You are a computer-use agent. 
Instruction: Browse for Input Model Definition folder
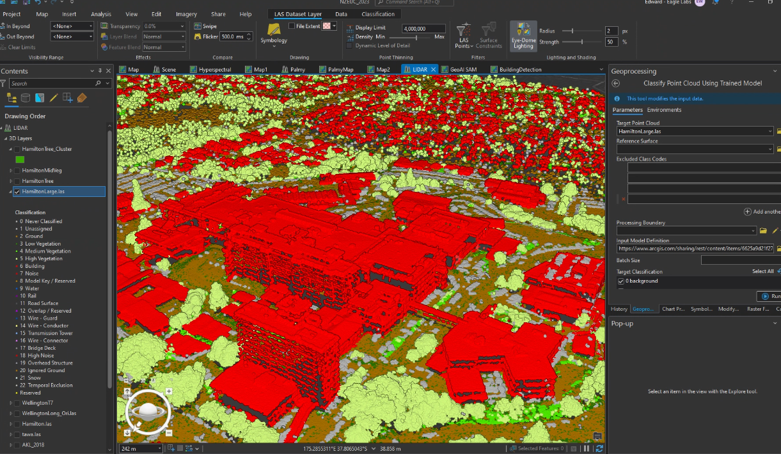tap(778, 248)
